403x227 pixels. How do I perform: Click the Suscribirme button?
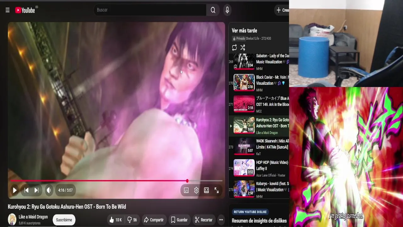pyautogui.click(x=64, y=220)
